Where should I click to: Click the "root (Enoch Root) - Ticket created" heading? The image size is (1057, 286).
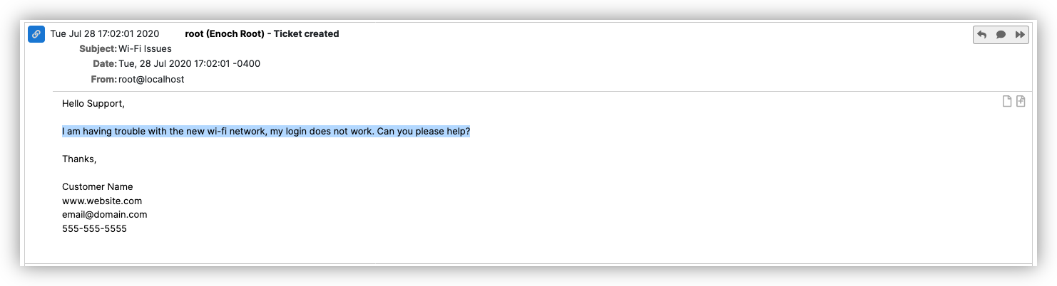pyautogui.click(x=262, y=34)
